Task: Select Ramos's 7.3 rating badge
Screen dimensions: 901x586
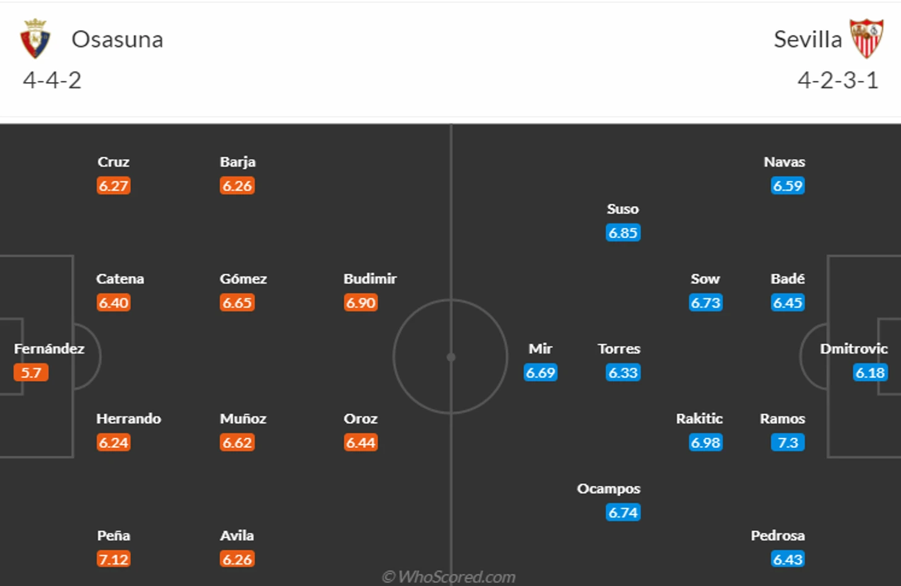Action: [788, 443]
